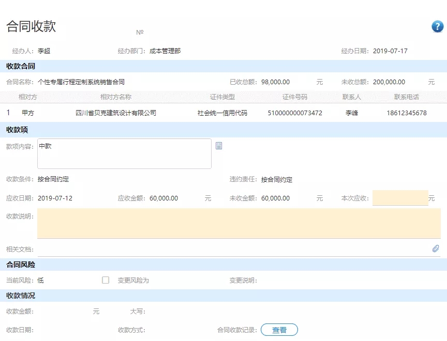Select the 收款合同 section header
447x341 pixels.
click(x=21, y=66)
